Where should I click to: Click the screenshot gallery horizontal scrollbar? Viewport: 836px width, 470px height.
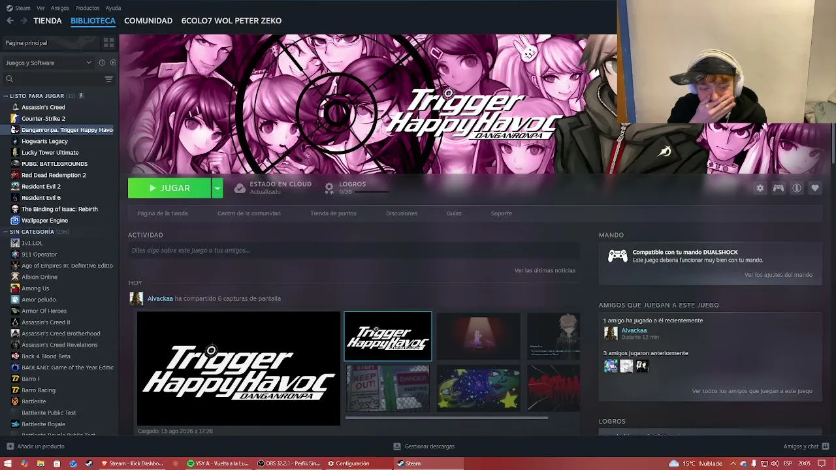click(446, 418)
